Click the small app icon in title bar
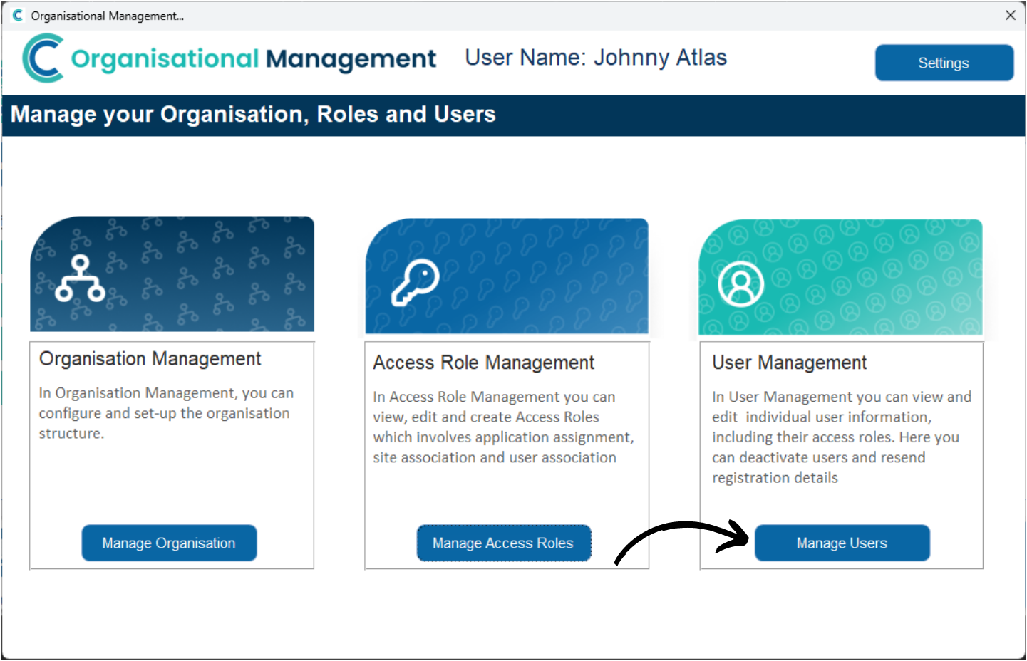The width and height of the screenshot is (1027, 661). click(x=18, y=15)
